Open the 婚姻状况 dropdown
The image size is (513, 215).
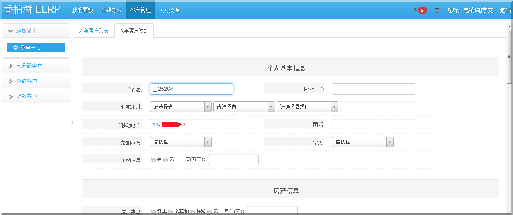(181, 142)
